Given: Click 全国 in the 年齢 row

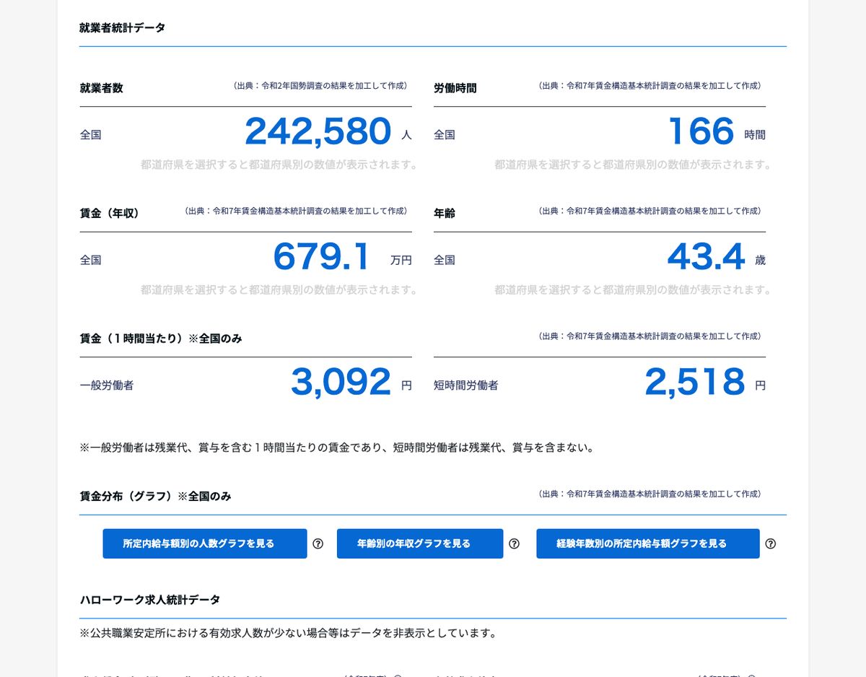Looking at the screenshot, I should 445,260.
